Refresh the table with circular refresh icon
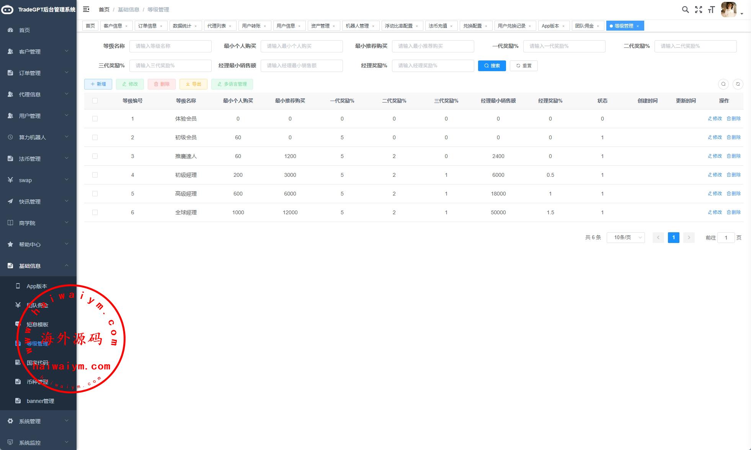 click(738, 84)
